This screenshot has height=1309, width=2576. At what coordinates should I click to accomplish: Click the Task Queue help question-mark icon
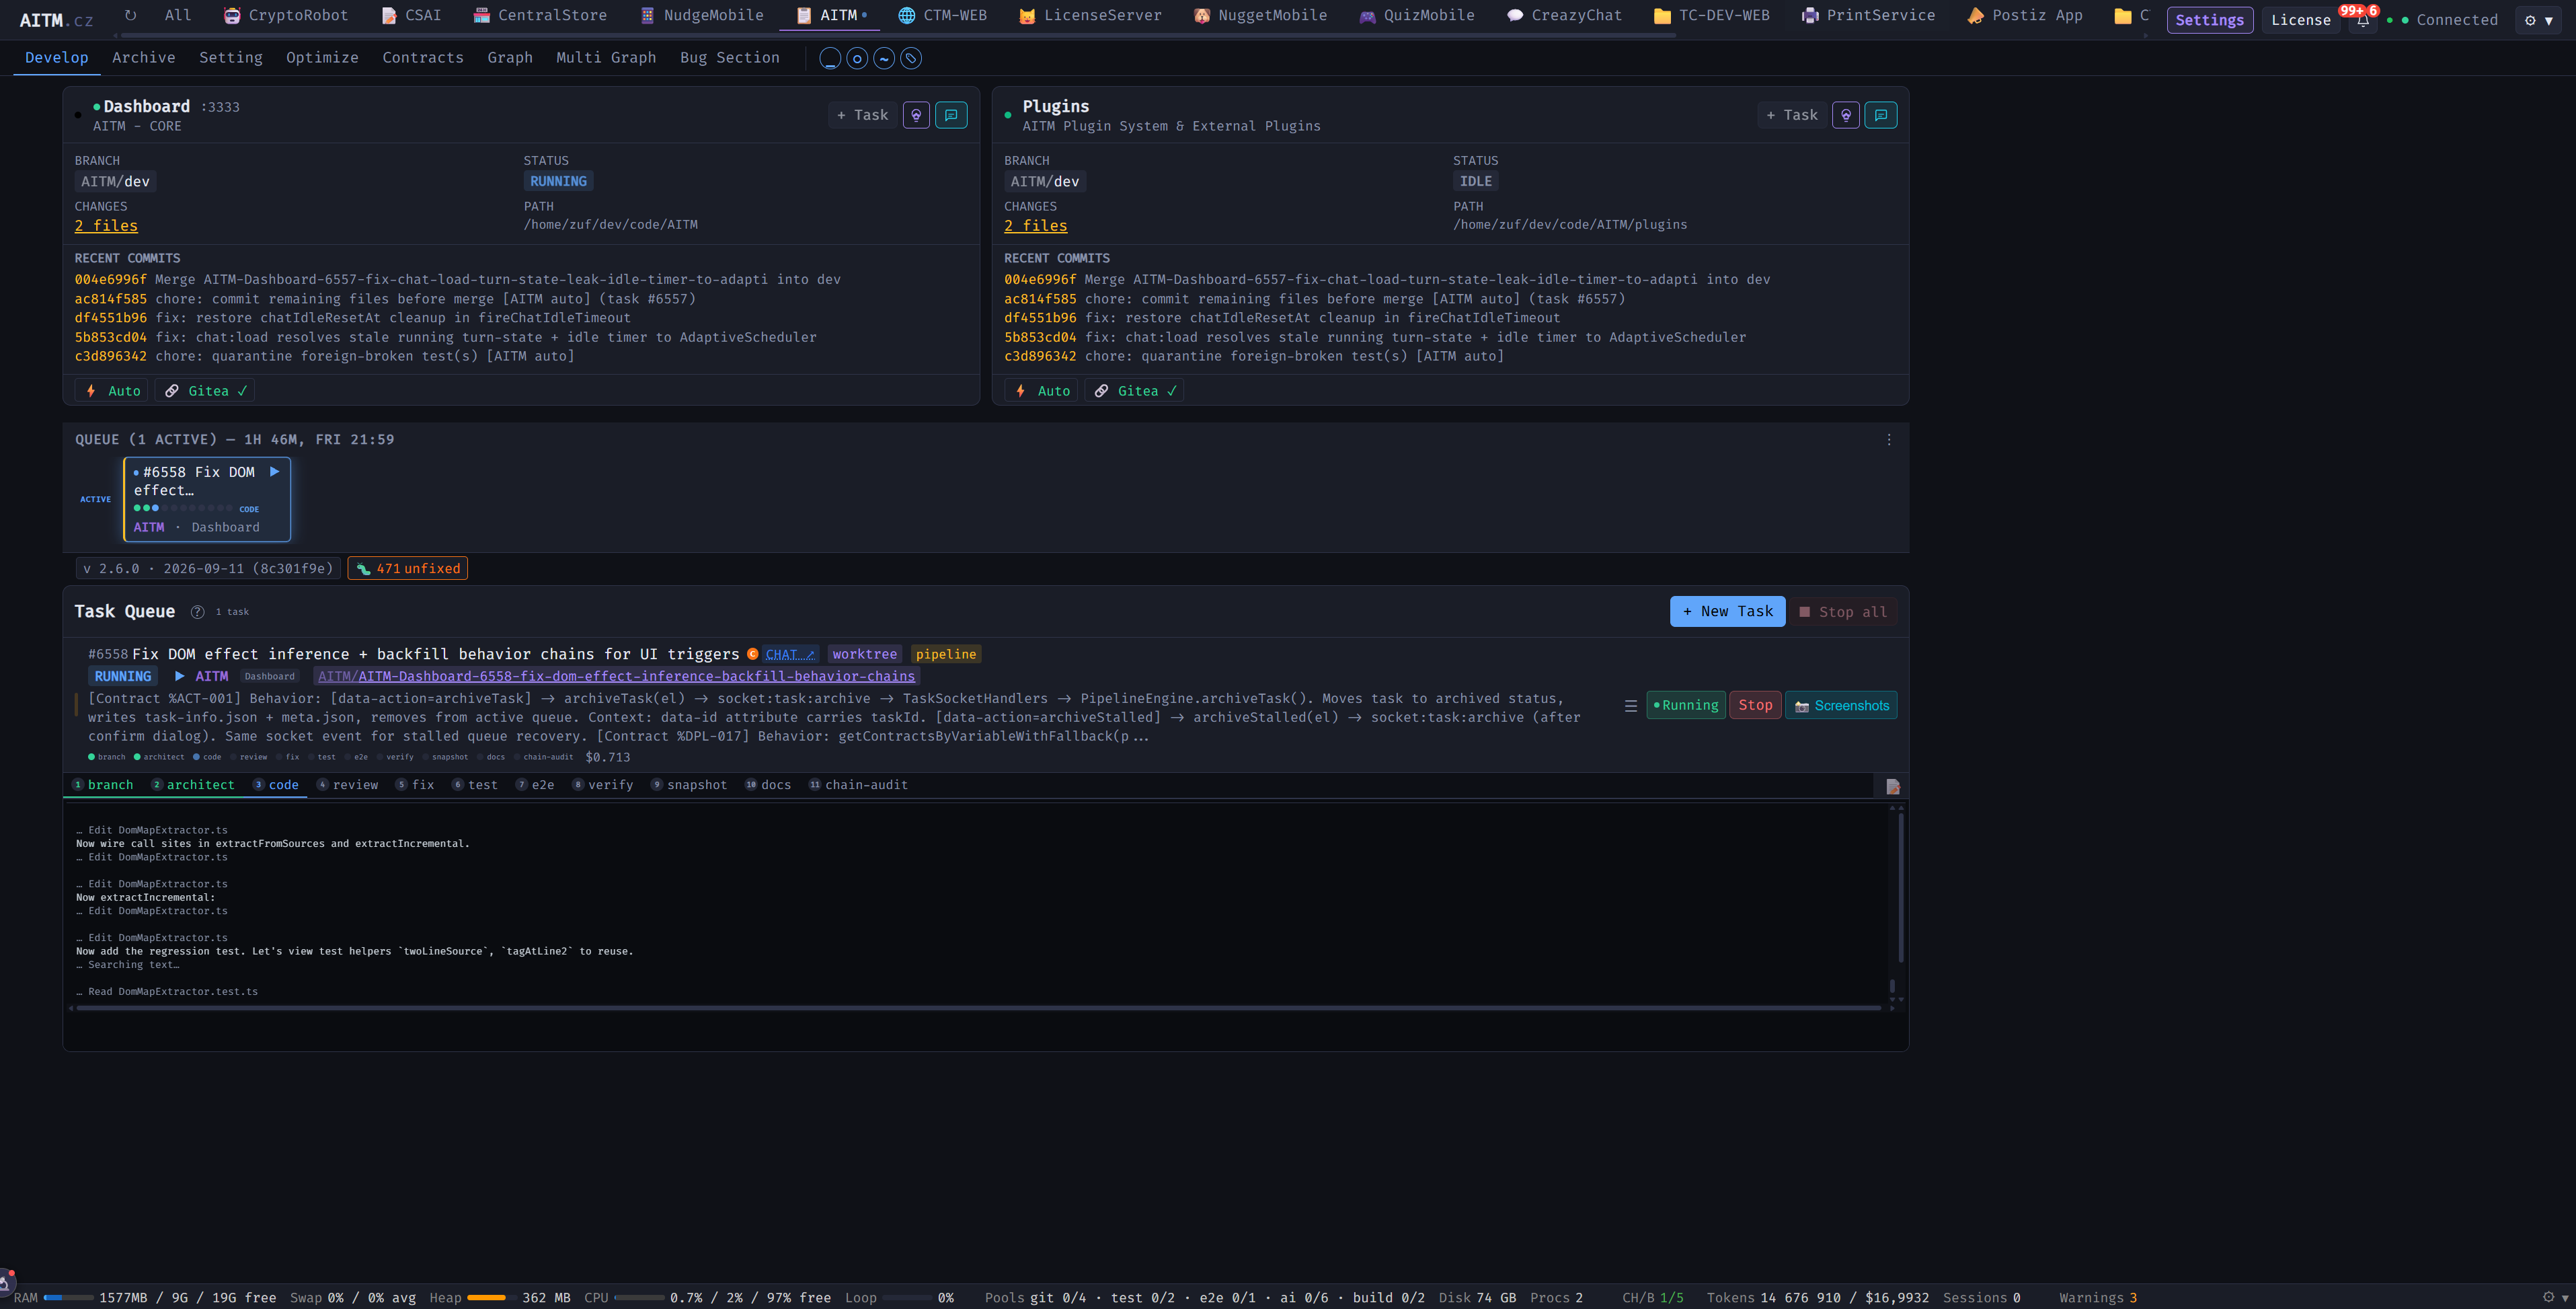tap(197, 612)
